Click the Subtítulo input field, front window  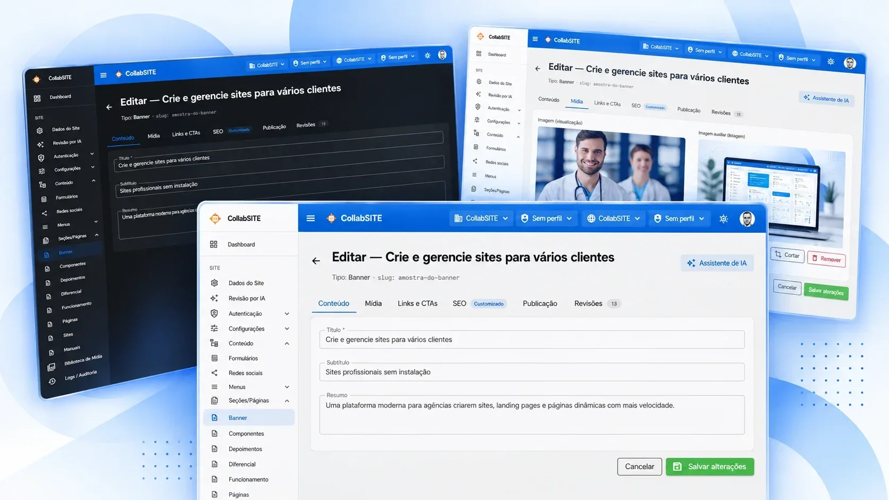532,372
